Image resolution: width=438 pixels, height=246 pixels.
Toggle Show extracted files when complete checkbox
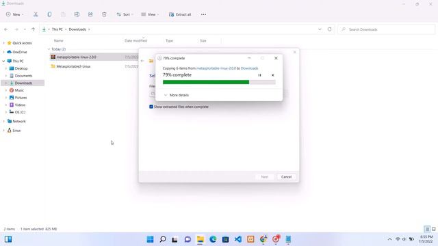151,107
